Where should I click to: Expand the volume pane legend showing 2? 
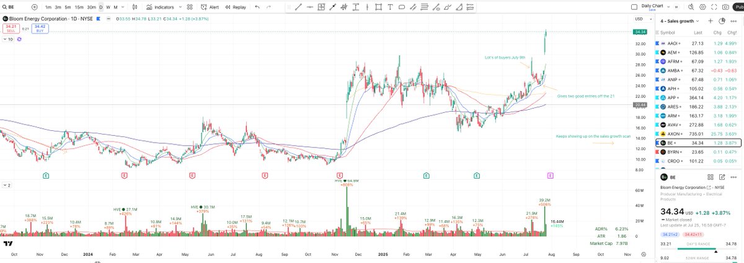(7, 185)
